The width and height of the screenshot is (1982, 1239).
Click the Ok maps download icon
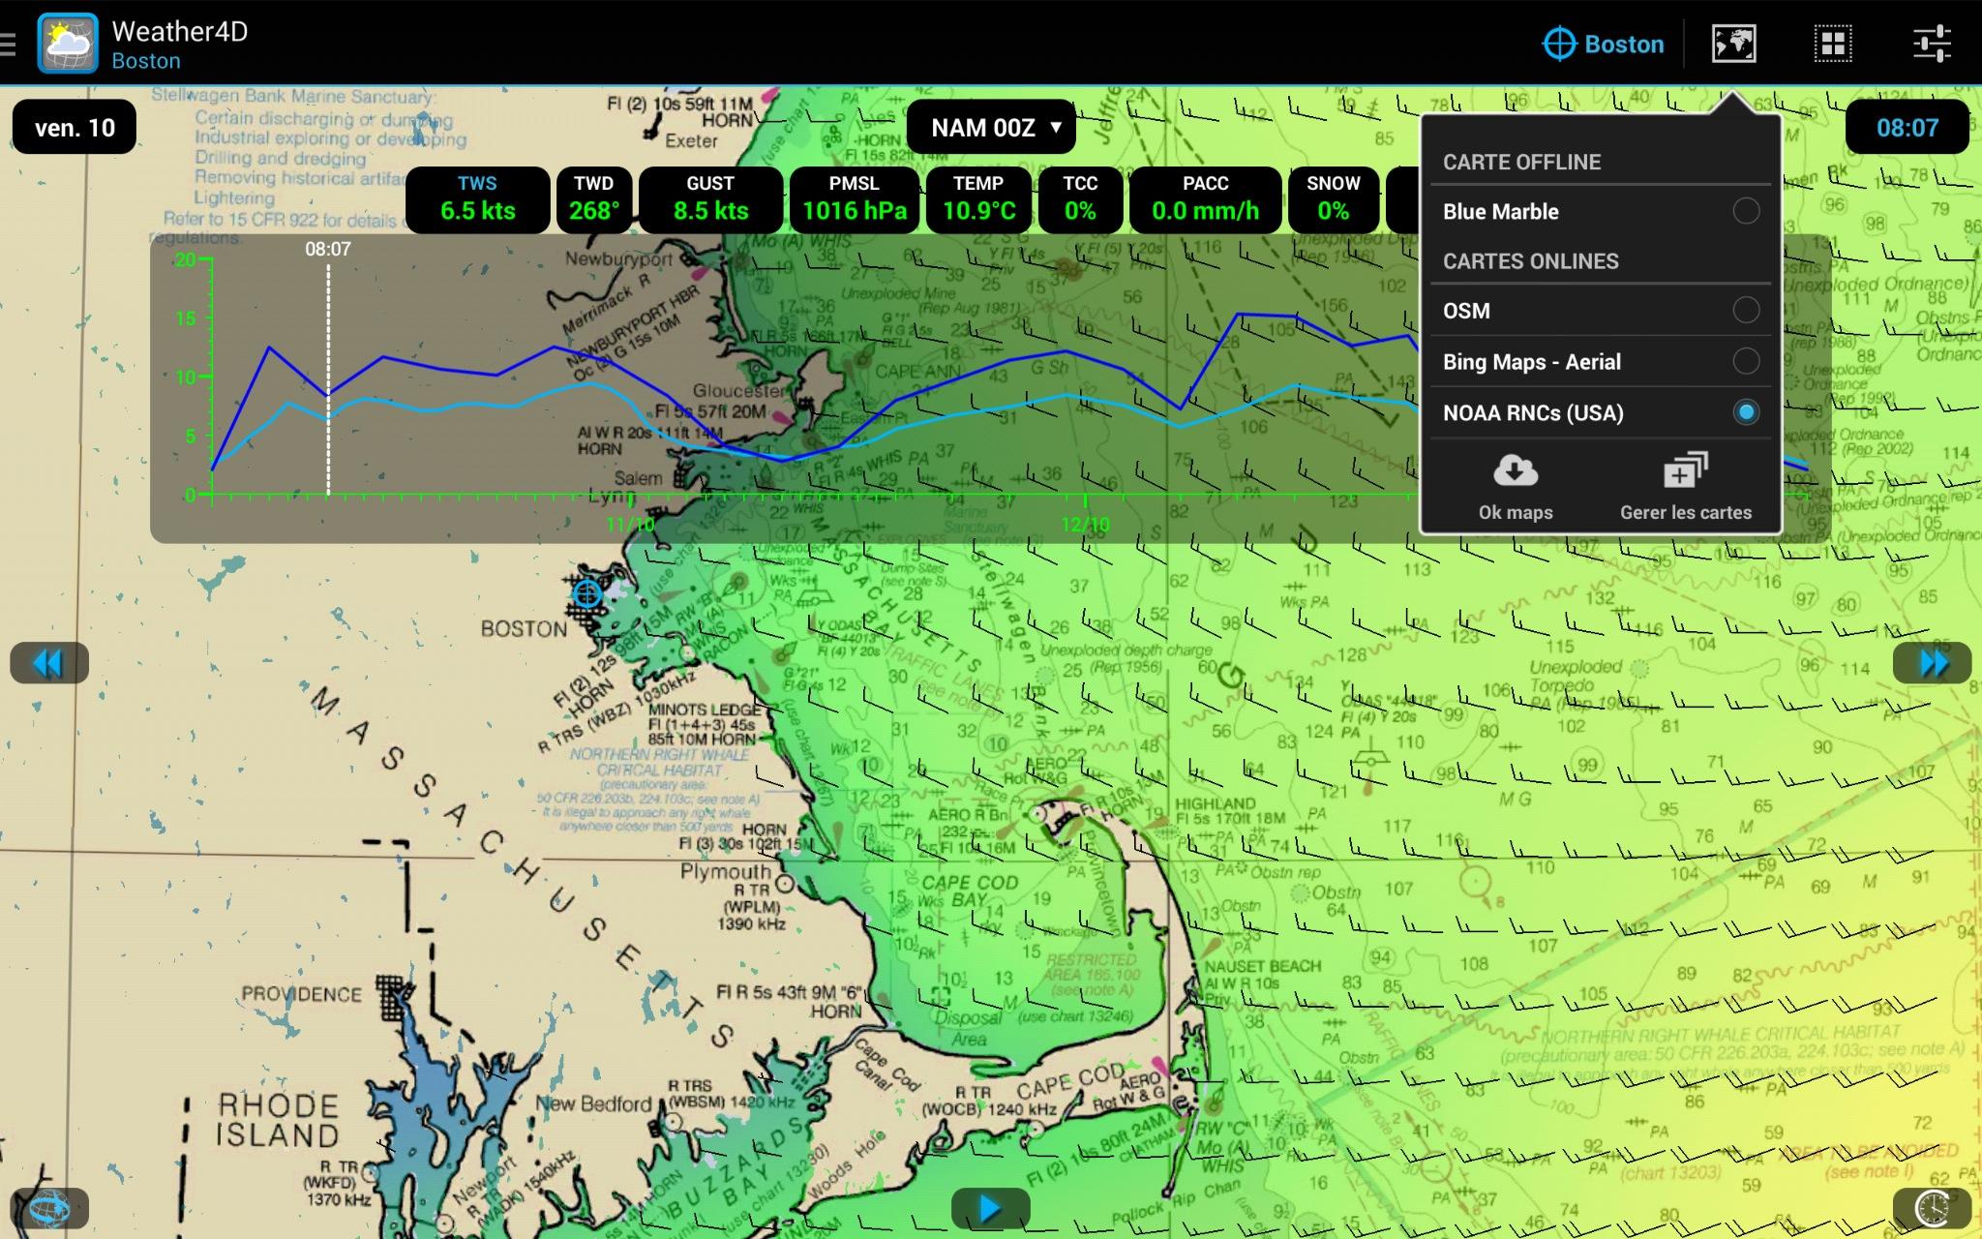tap(1515, 471)
